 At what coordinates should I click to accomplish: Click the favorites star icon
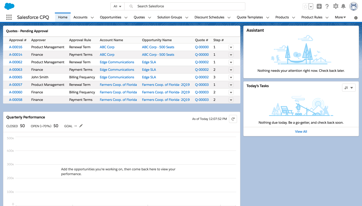[305, 7]
